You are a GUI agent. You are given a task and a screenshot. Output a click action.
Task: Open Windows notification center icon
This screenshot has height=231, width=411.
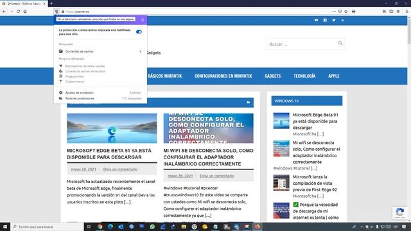click(x=404, y=227)
